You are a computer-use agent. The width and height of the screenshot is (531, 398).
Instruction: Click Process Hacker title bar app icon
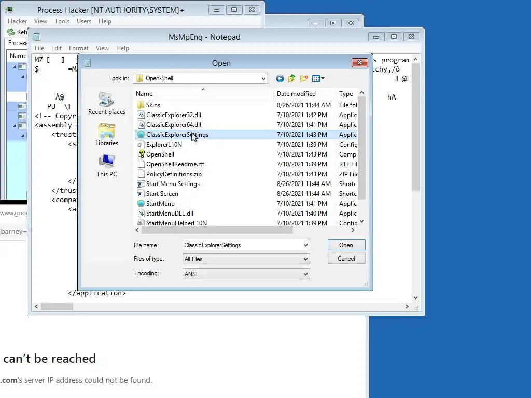9,10
